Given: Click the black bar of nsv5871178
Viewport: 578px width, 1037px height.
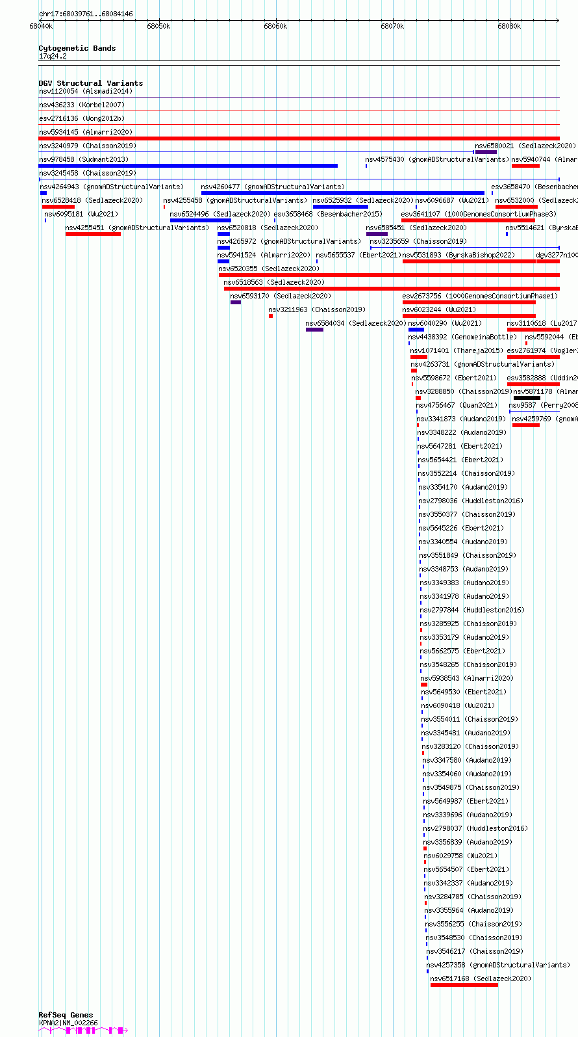Looking at the screenshot, I should (x=527, y=398).
